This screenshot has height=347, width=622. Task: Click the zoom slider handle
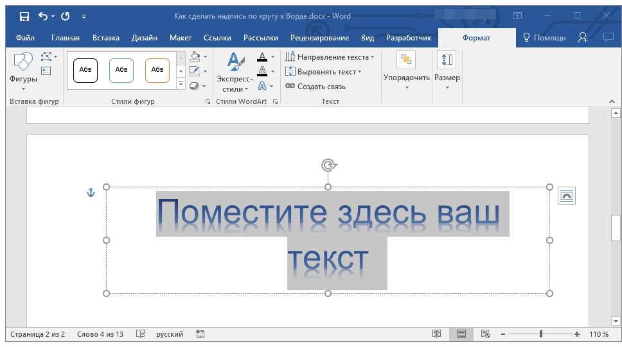(x=541, y=334)
